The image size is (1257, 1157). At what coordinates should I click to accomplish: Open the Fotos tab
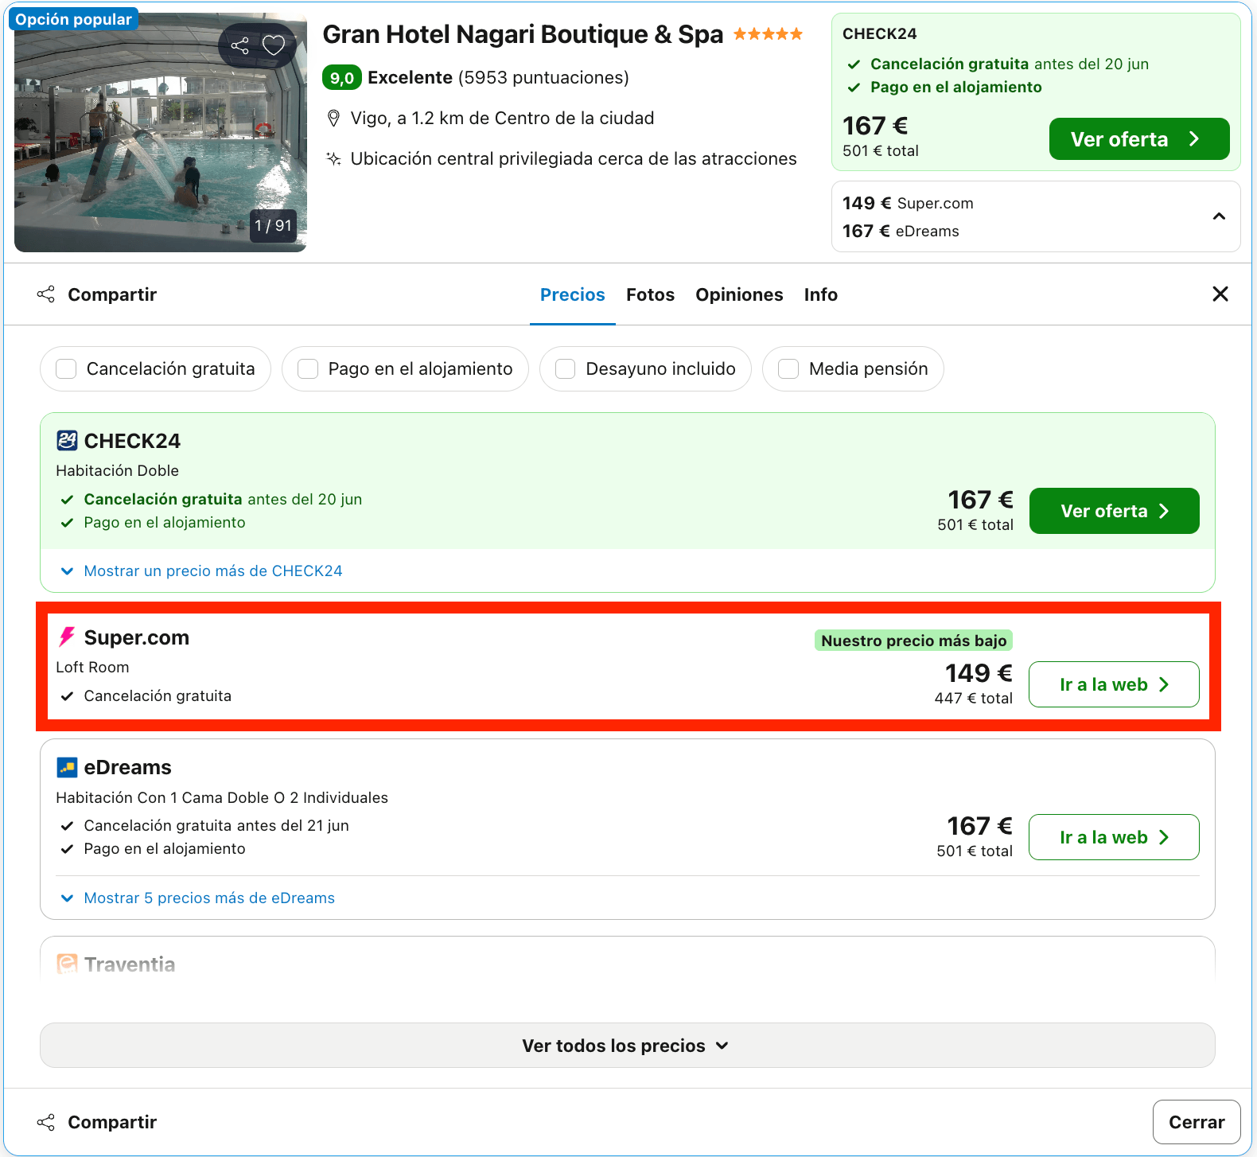[650, 295]
